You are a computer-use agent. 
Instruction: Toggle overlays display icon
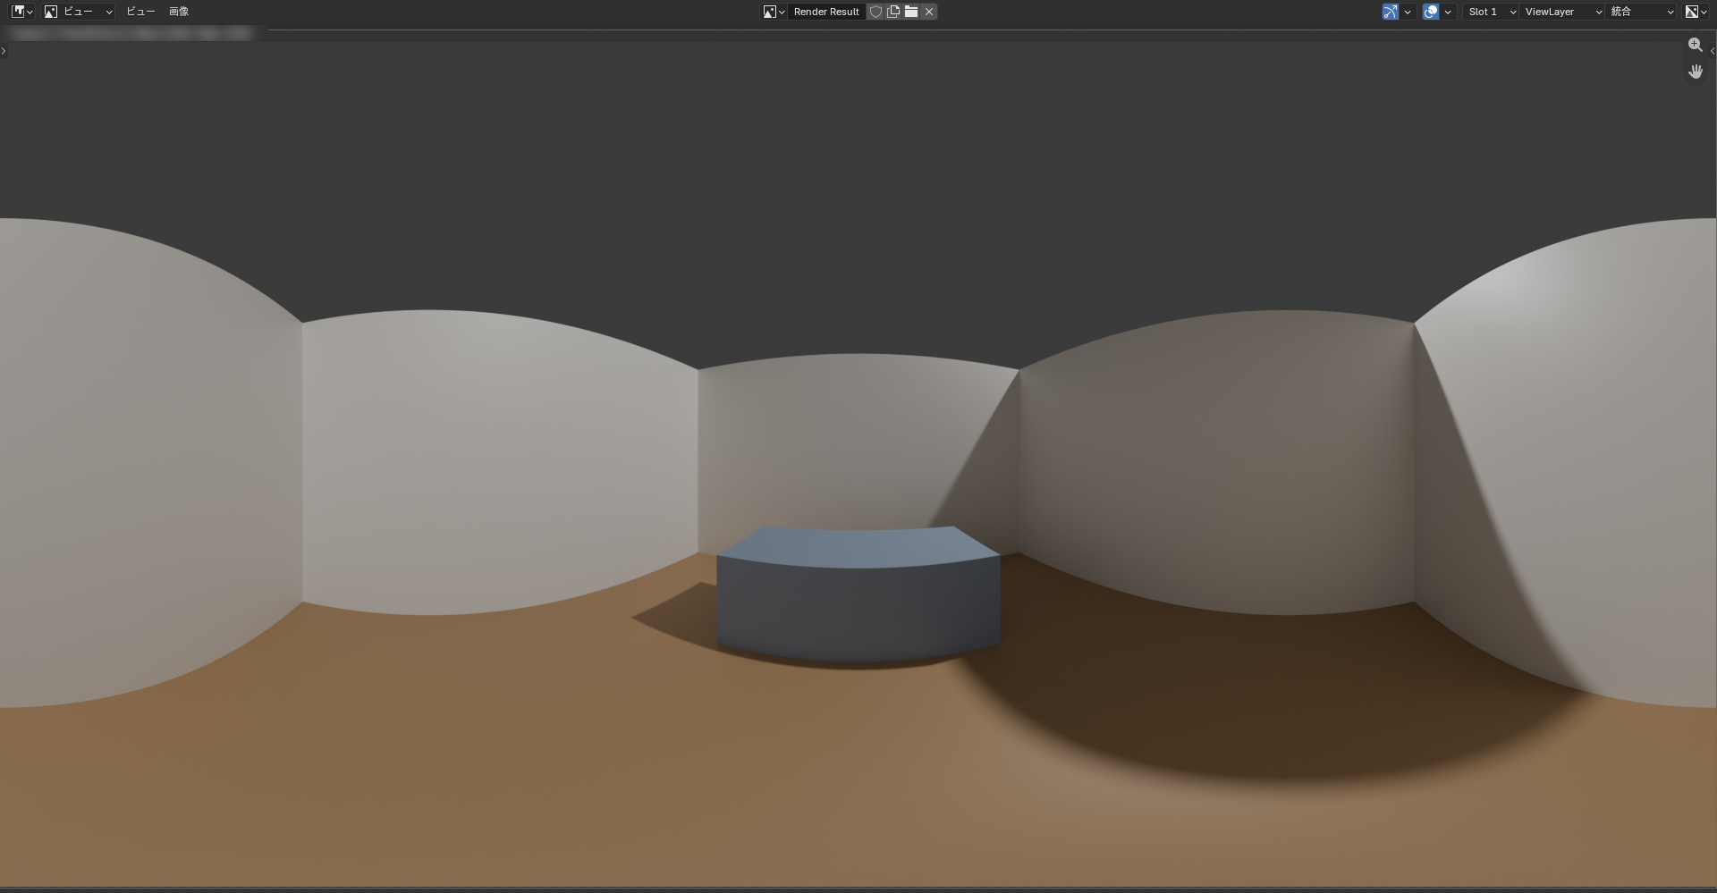point(1431,12)
